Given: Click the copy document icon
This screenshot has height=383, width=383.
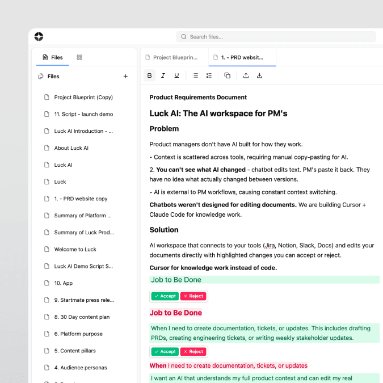Looking at the screenshot, I should click(228, 75).
